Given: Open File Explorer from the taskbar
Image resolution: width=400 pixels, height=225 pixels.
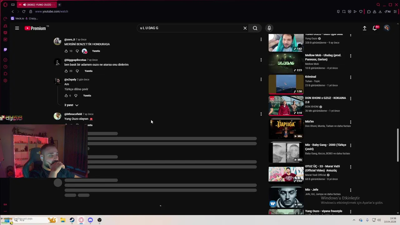Looking at the screenshot, I should [63, 220].
